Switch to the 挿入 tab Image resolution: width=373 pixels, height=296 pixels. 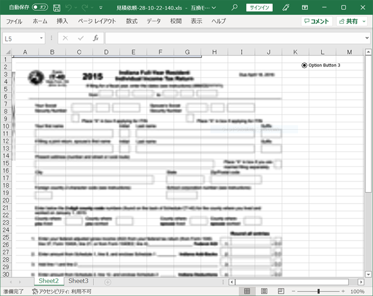tap(62, 21)
